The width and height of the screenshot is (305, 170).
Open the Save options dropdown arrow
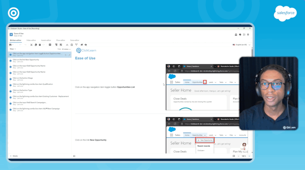point(13,45)
